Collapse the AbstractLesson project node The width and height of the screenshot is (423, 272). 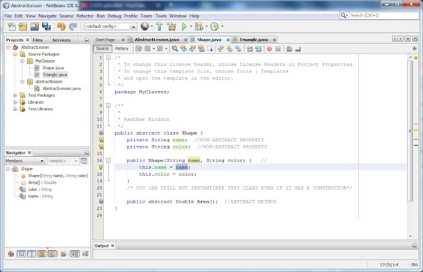pyautogui.click(x=8, y=47)
